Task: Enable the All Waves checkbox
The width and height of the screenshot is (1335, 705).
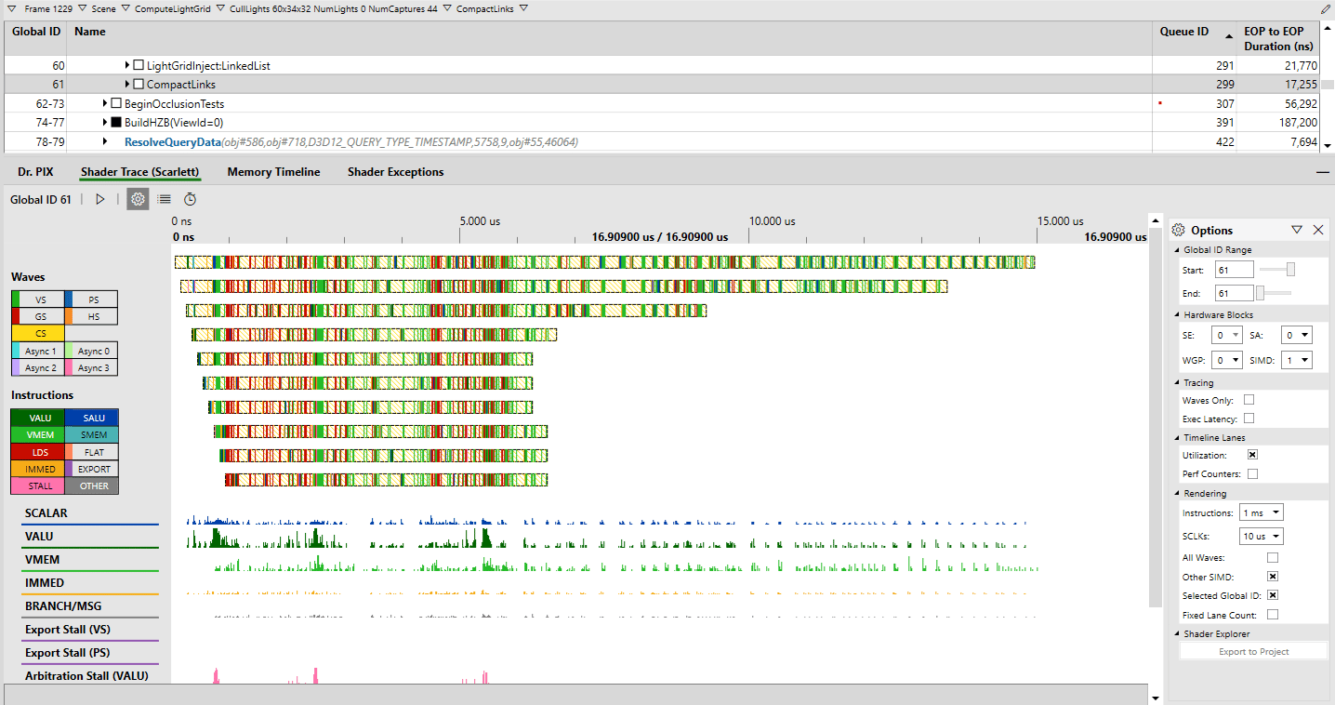Action: (1273, 557)
